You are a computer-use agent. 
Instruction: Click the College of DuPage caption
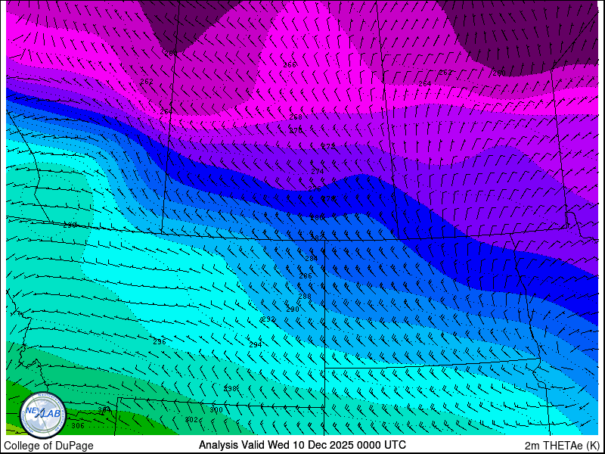coord(48,446)
